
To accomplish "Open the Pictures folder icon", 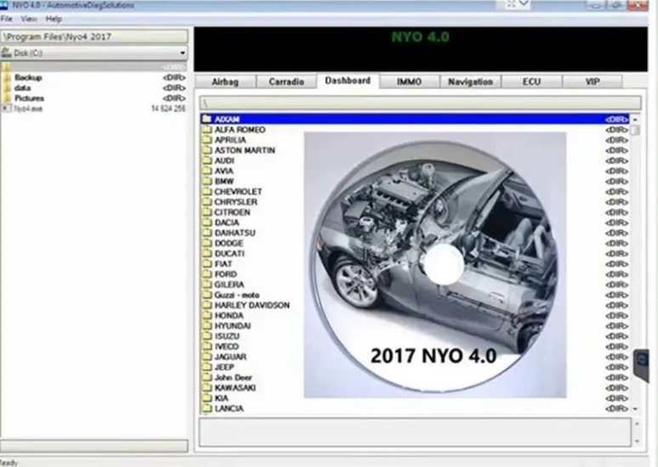I will (x=6, y=98).
